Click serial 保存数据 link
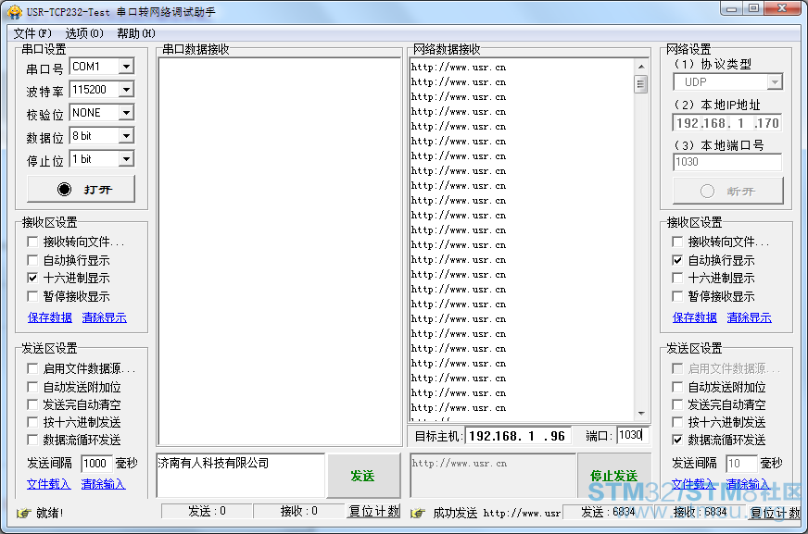 [x=50, y=317]
